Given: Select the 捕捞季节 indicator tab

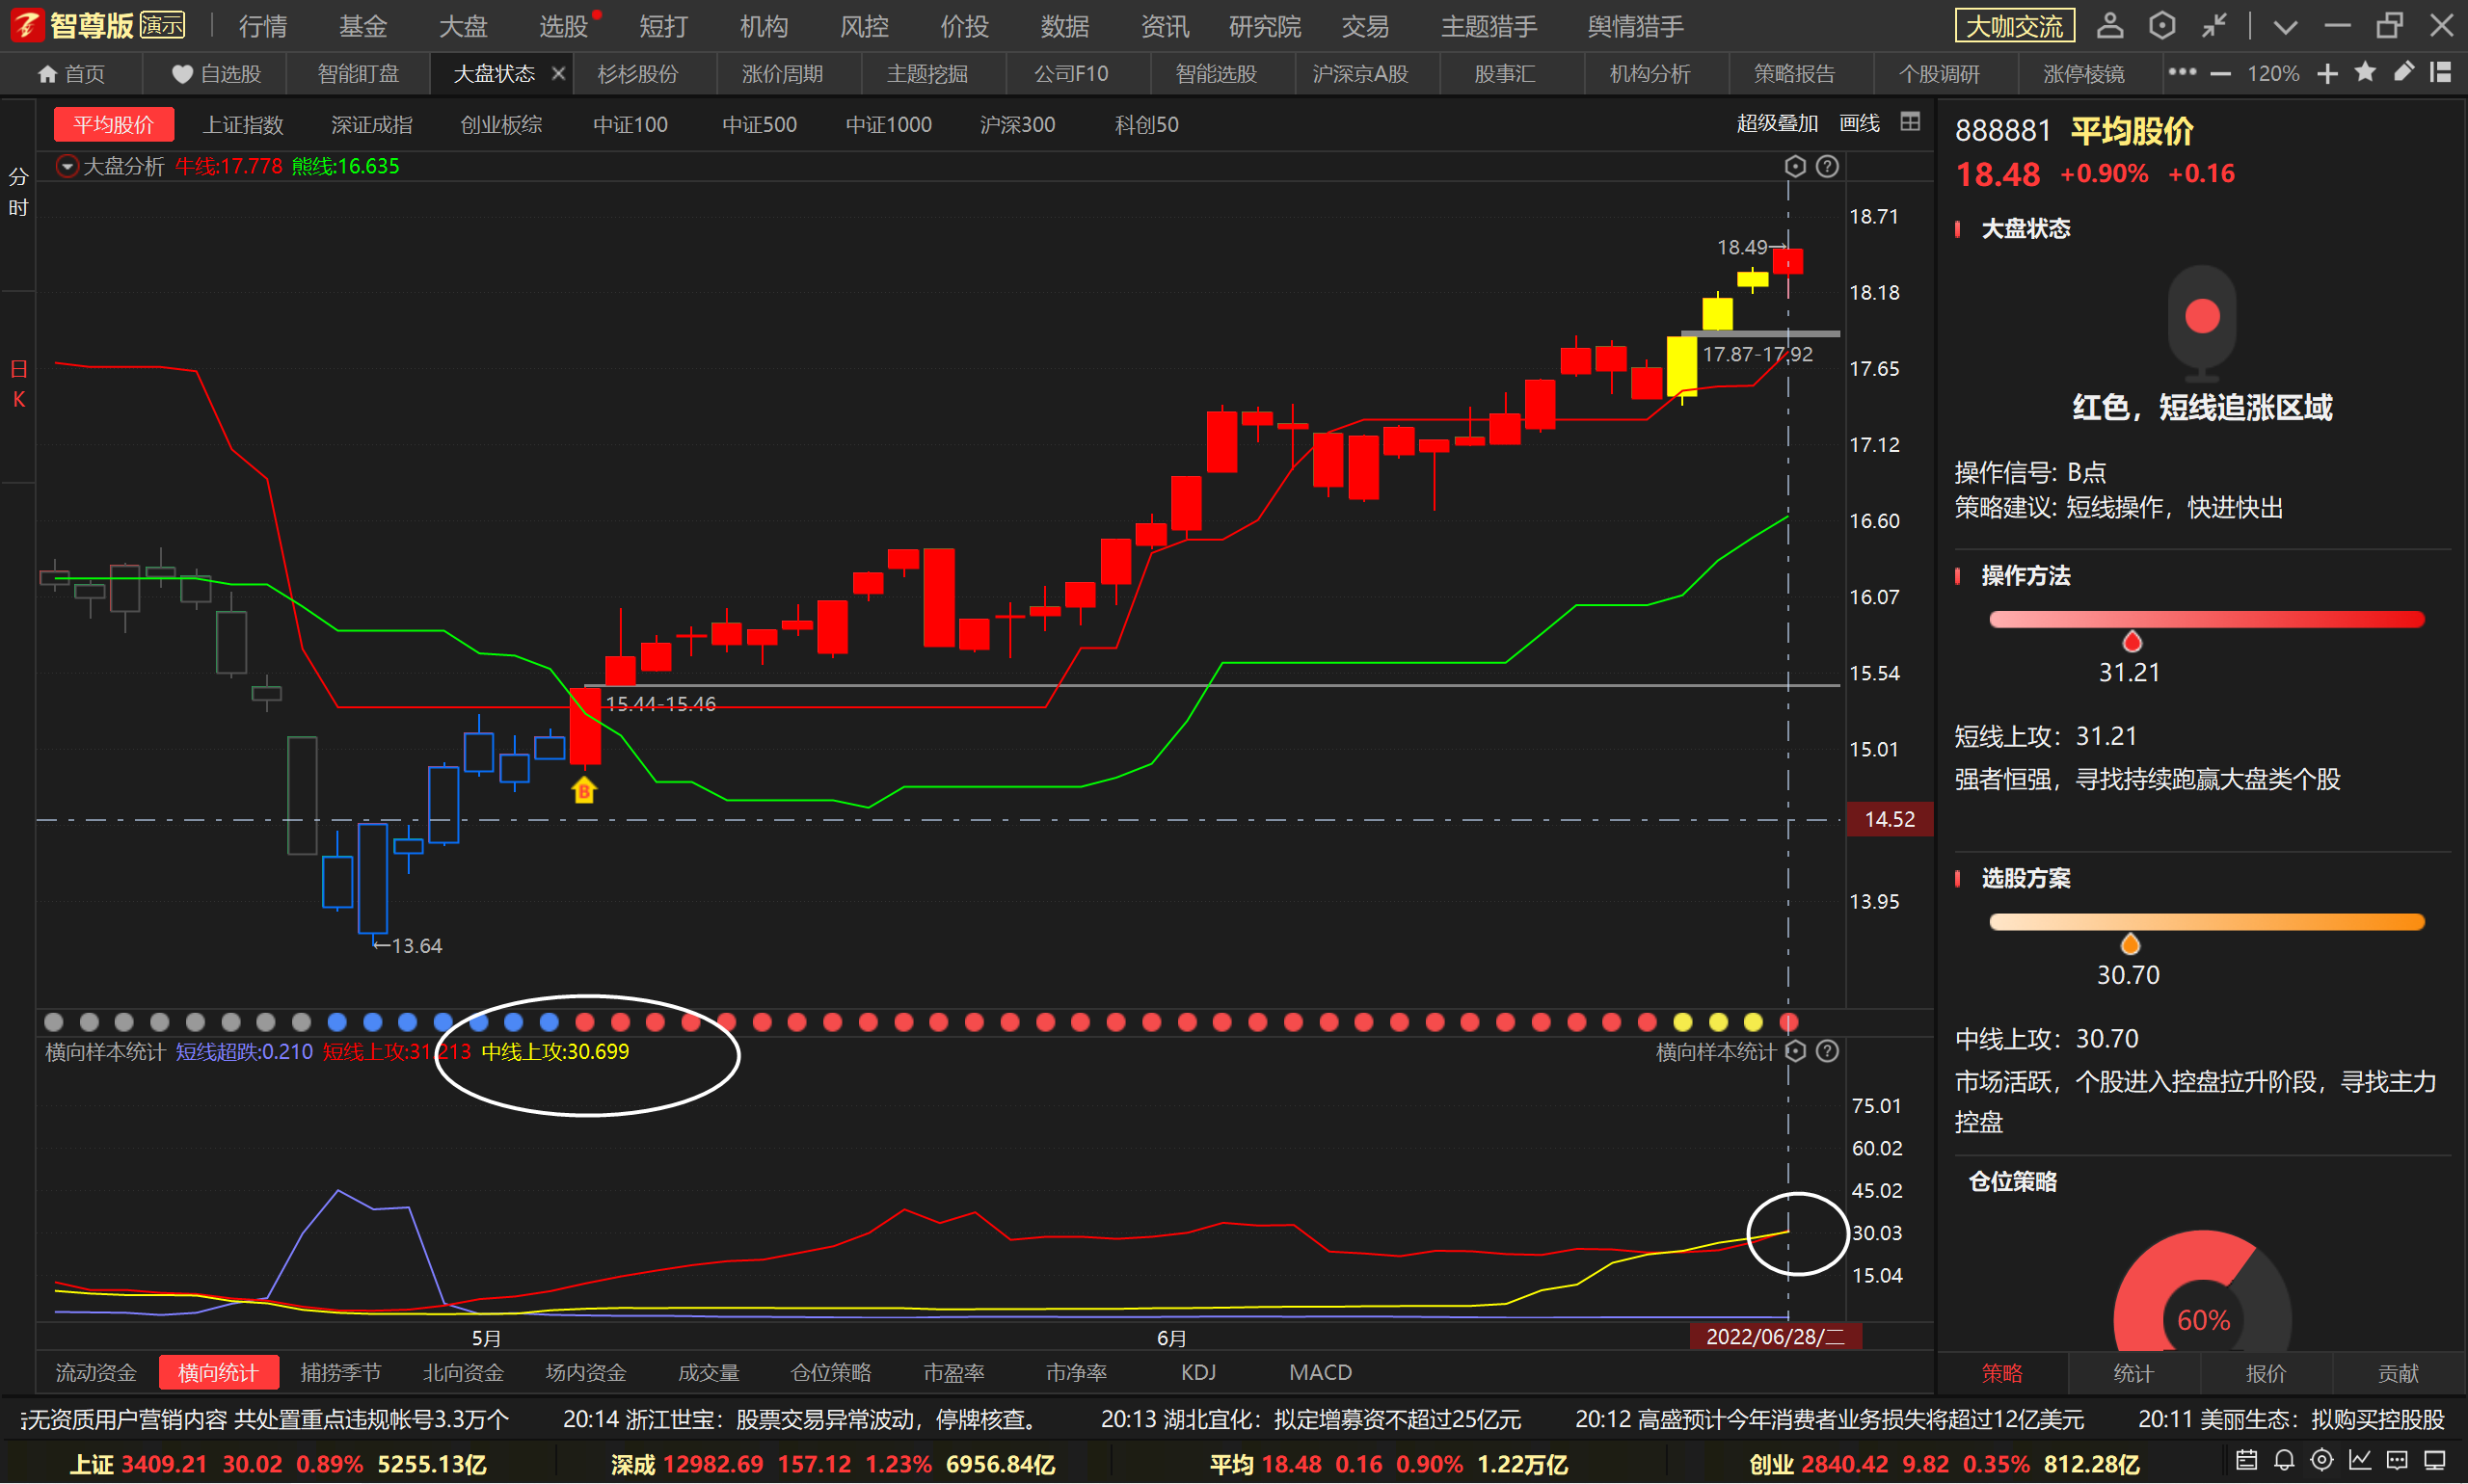Looking at the screenshot, I should tap(340, 1373).
